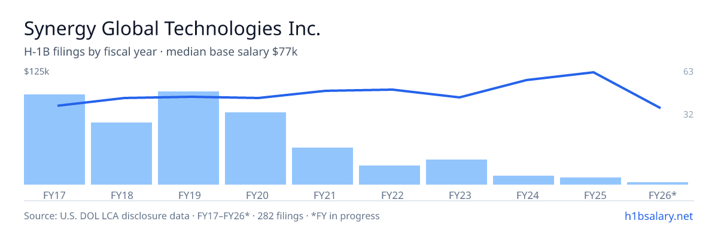The image size is (718, 239).
Task: Click the FY20 filings bar
Action: point(255,148)
